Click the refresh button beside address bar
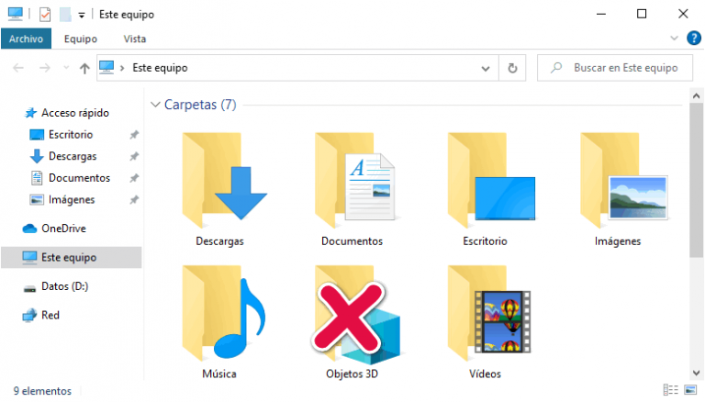This screenshot has width=705, height=402. pos(512,68)
